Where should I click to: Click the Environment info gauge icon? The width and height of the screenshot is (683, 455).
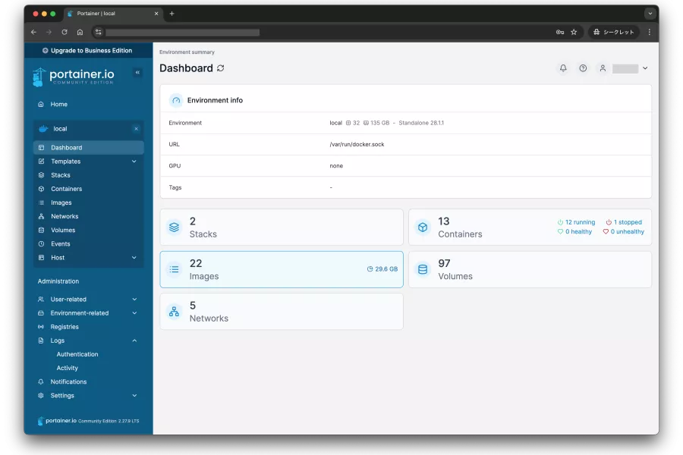tap(176, 100)
